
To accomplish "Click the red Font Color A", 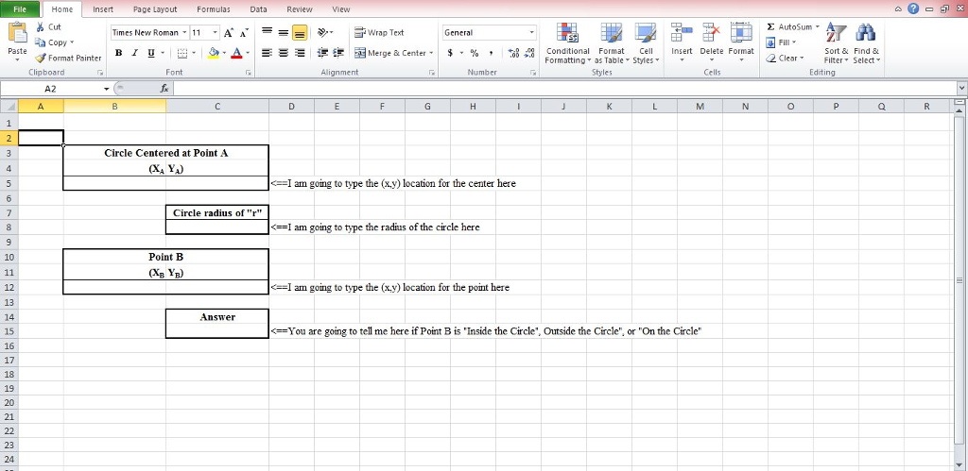I will pos(236,54).
